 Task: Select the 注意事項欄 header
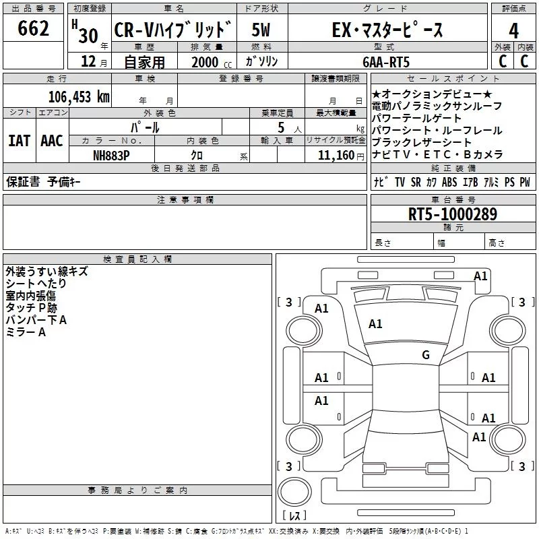pyautogui.click(x=185, y=199)
